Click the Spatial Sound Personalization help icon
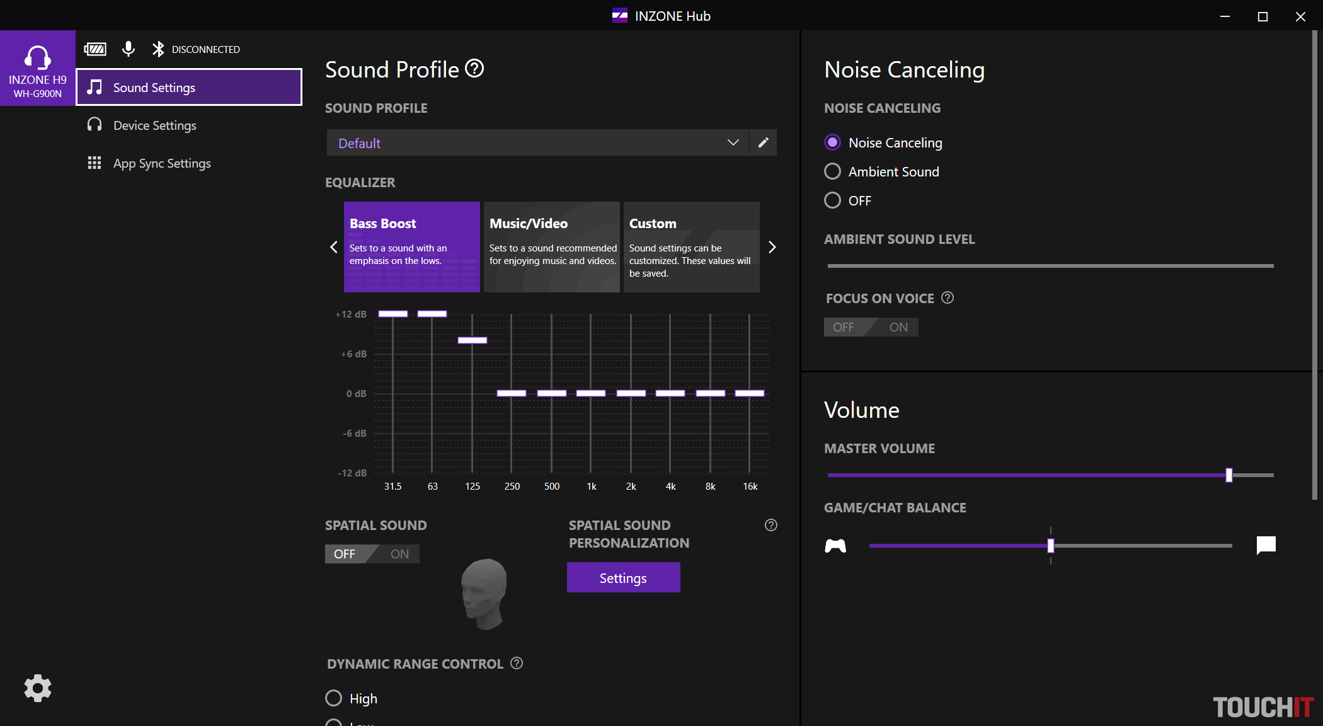 click(770, 525)
